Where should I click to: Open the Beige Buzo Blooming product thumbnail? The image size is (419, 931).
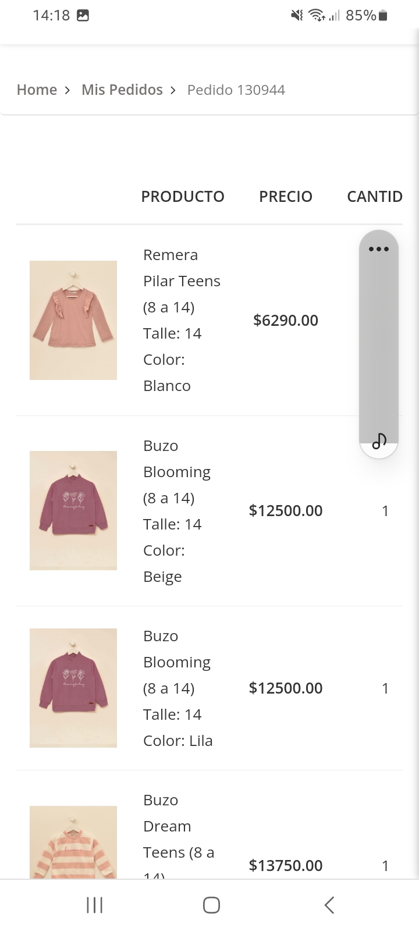click(x=73, y=510)
